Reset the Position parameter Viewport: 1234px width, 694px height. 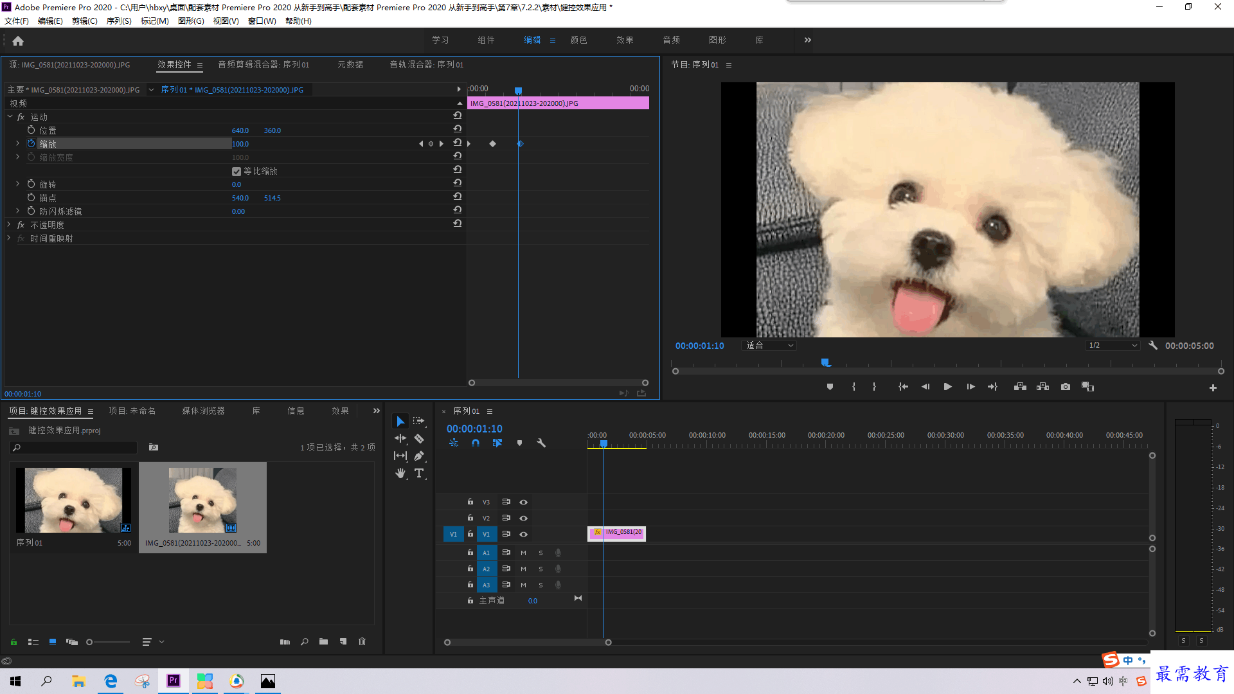[x=458, y=129]
